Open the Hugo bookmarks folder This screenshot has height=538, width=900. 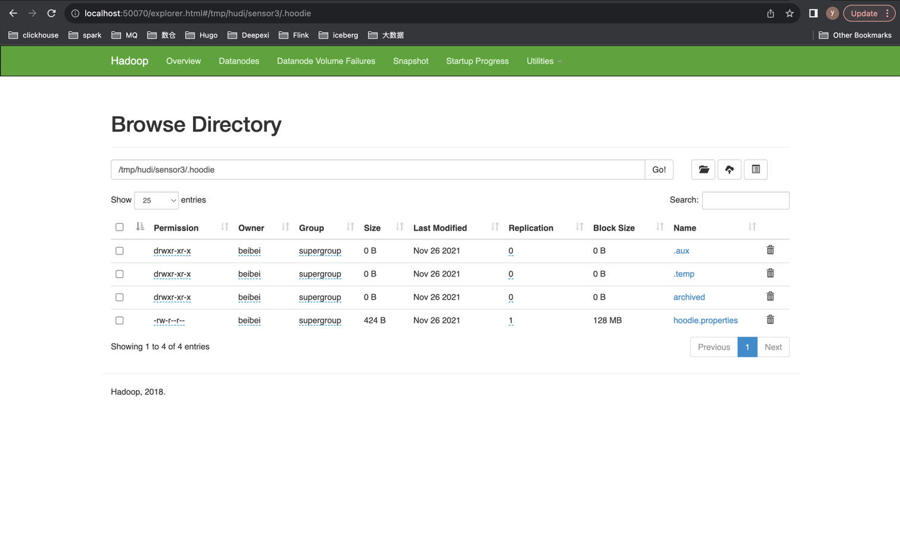point(202,35)
